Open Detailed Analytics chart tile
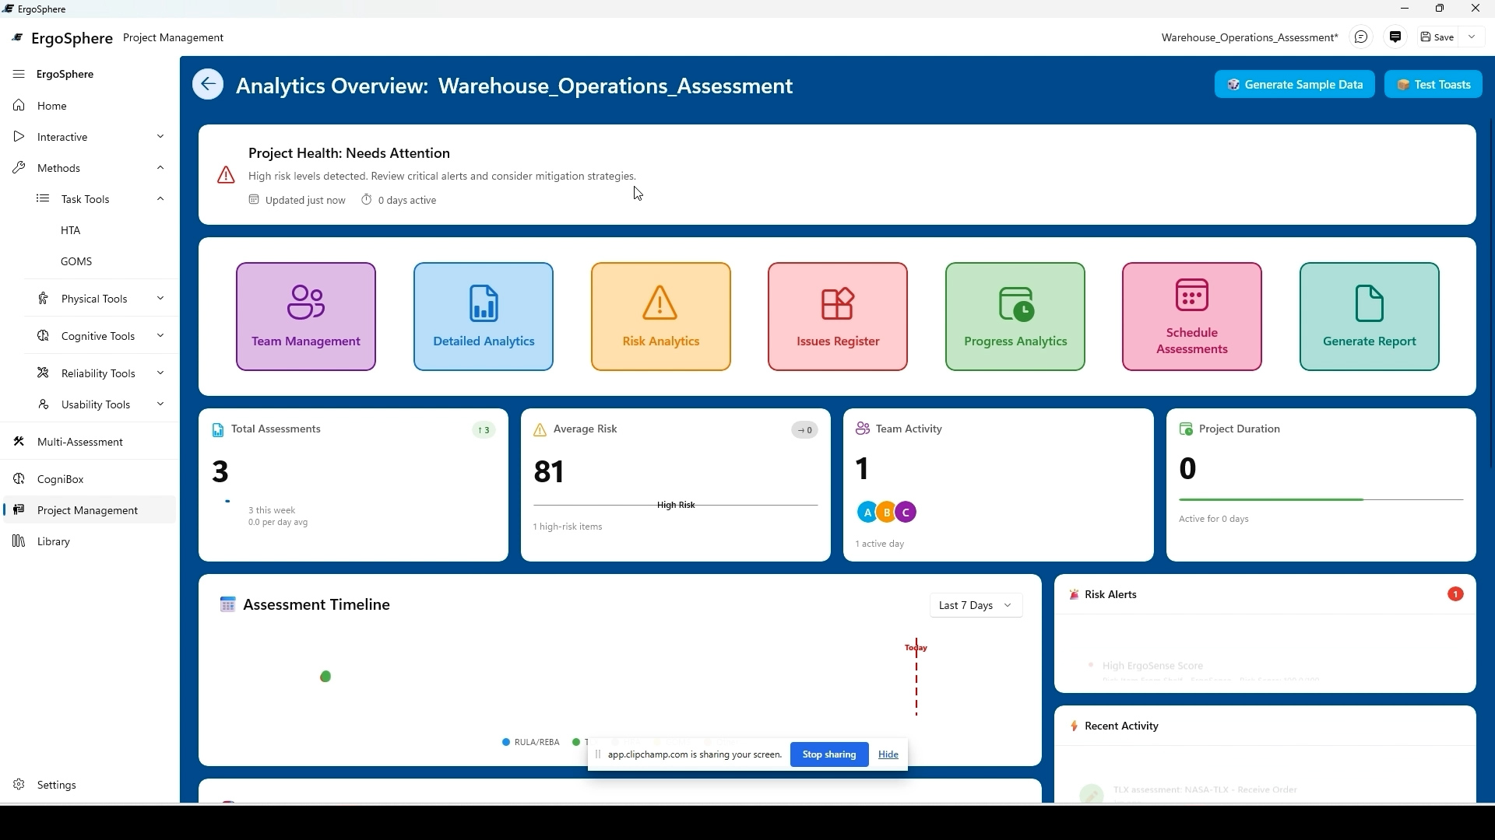This screenshot has width=1495, height=840. click(484, 317)
